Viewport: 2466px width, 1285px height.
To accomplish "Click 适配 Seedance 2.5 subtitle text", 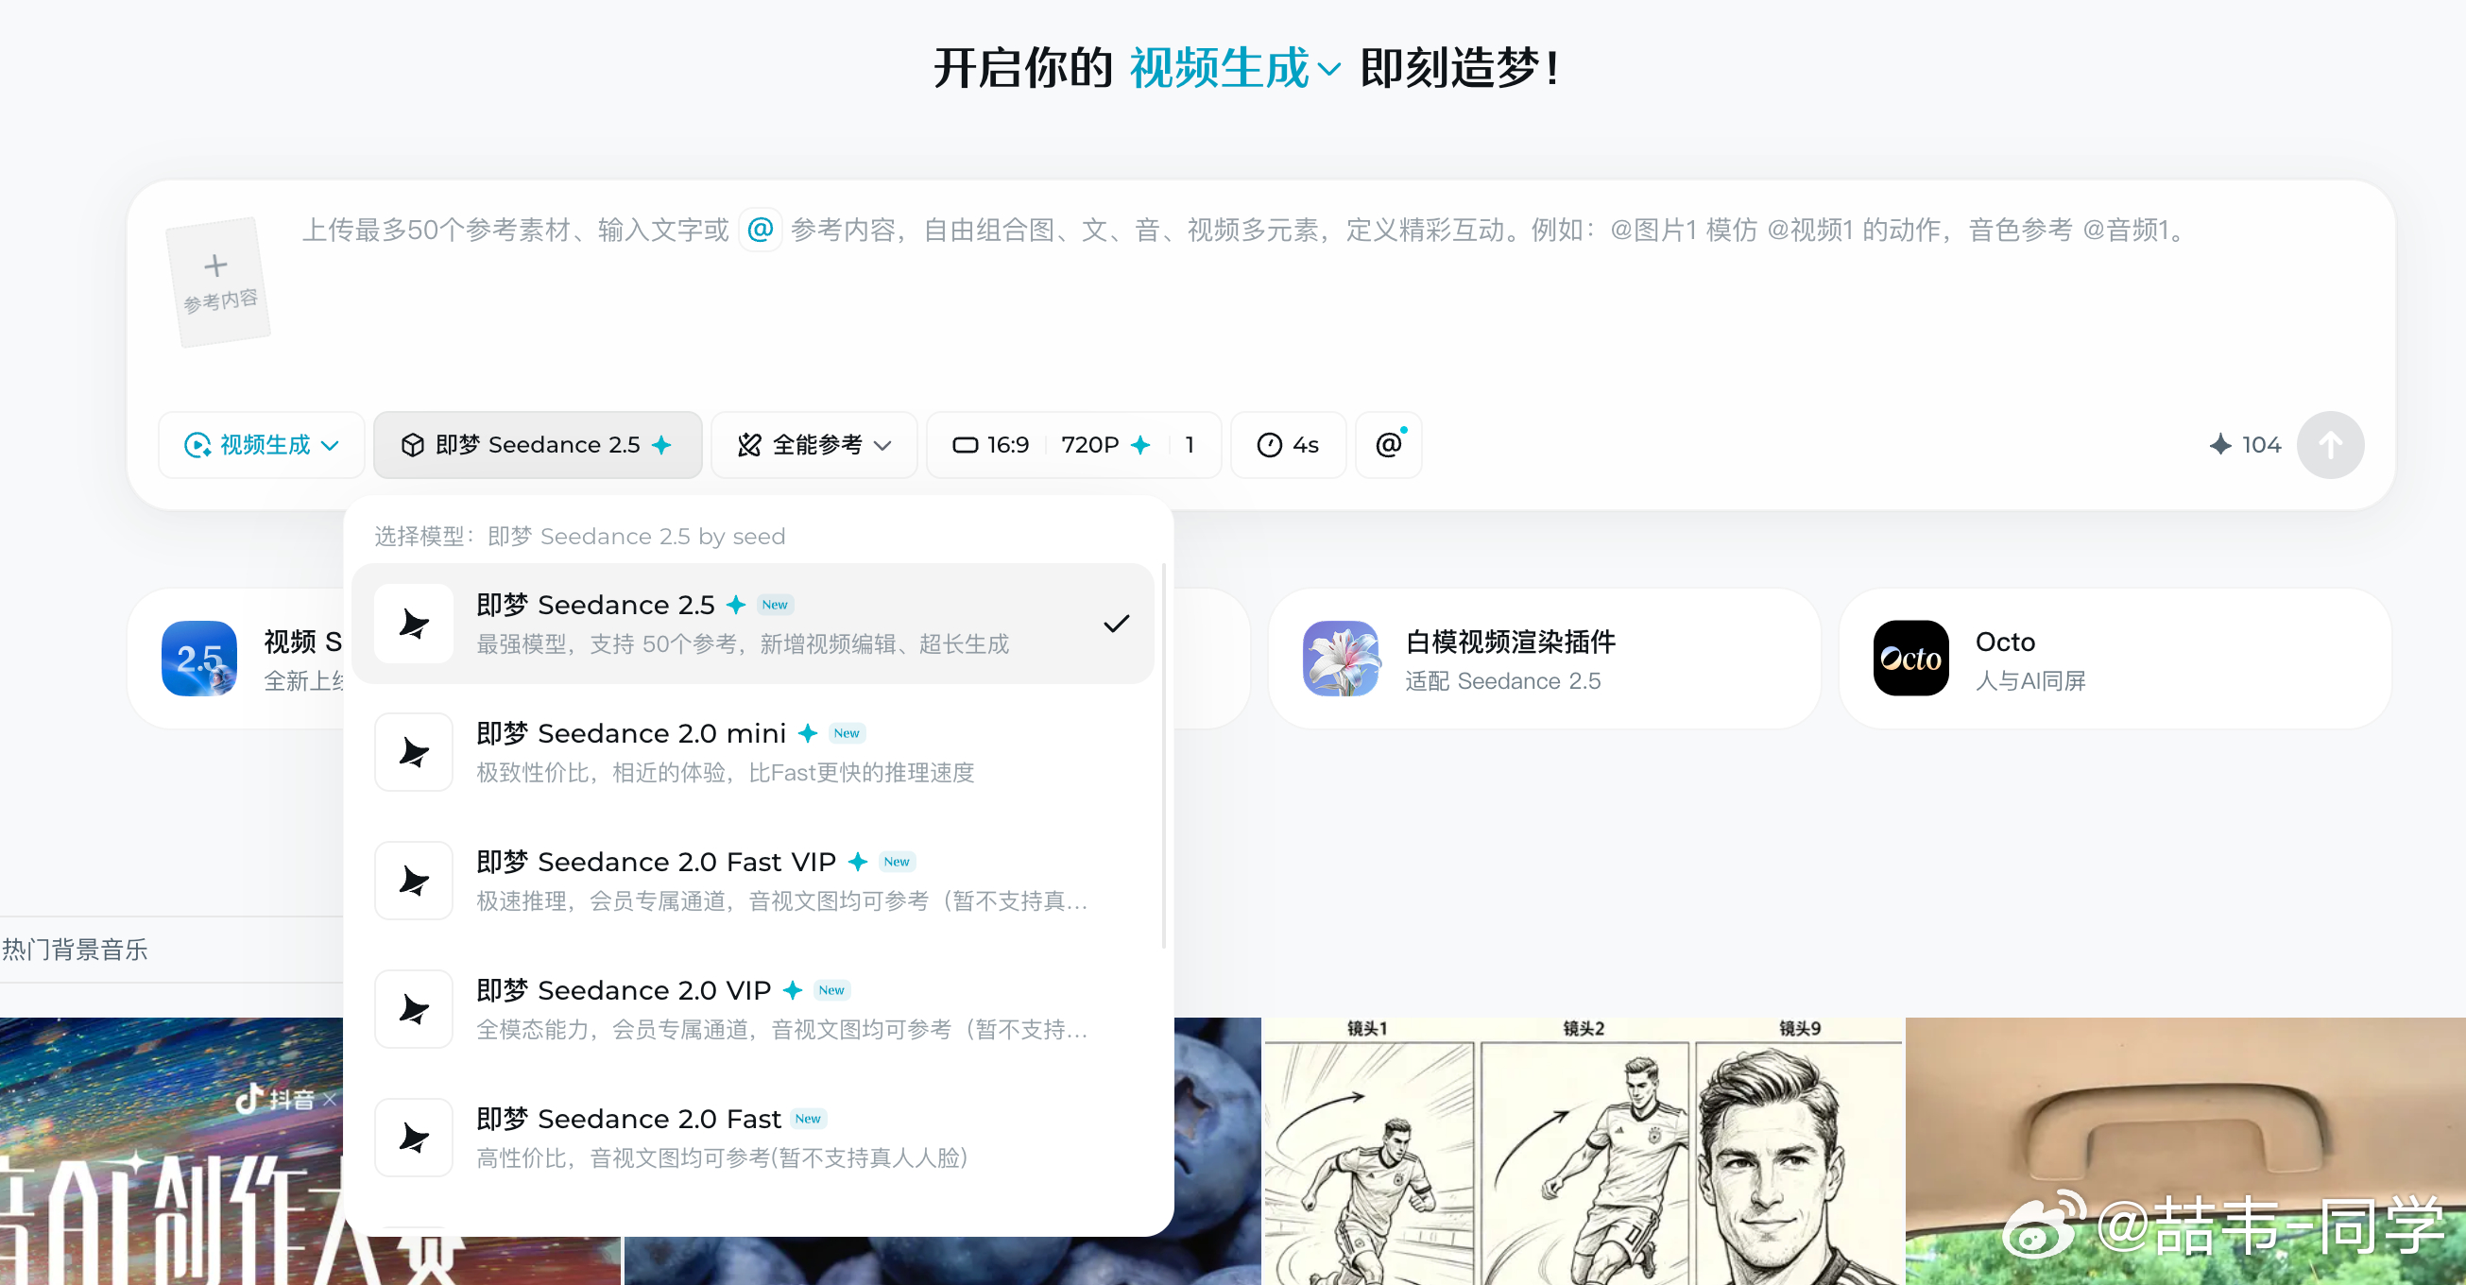I will click(1503, 681).
